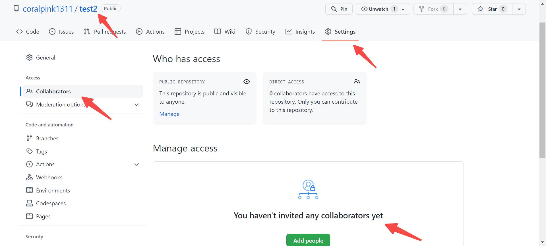
Task: Pin this repository with the Pin button
Action: (339, 9)
